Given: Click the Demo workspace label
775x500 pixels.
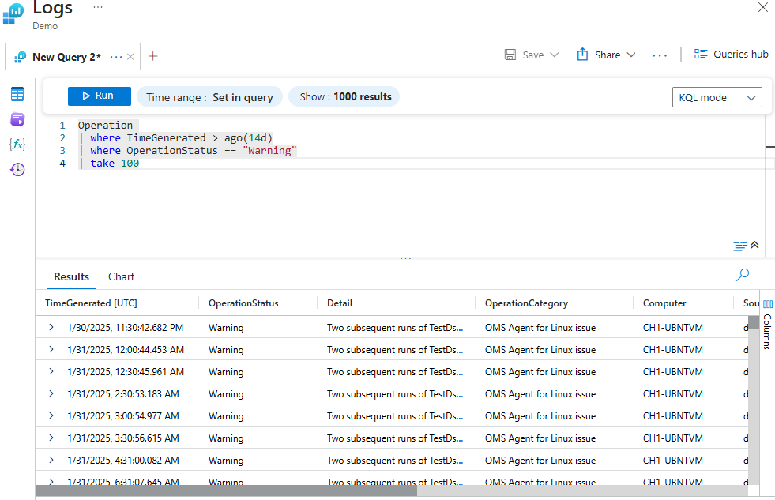Looking at the screenshot, I should pyautogui.click(x=45, y=26).
